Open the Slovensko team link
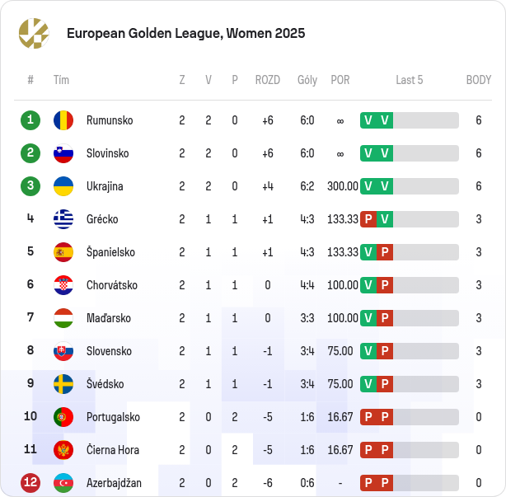This screenshot has height=497, width=506. 109,351
